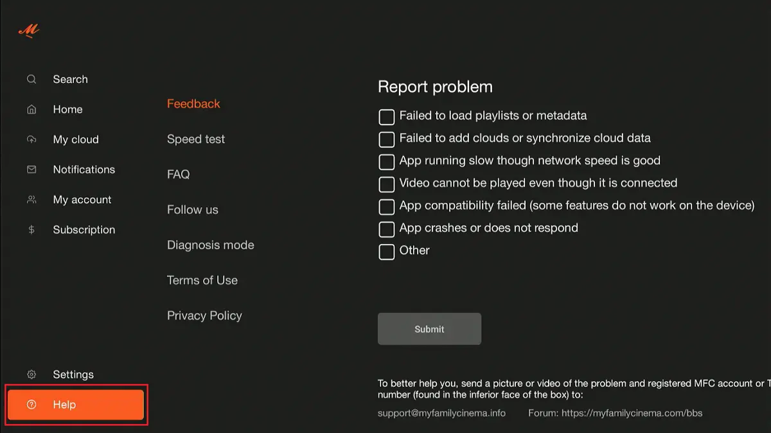This screenshot has height=433, width=771.
Task: Click the Home house icon
Action: (31, 110)
